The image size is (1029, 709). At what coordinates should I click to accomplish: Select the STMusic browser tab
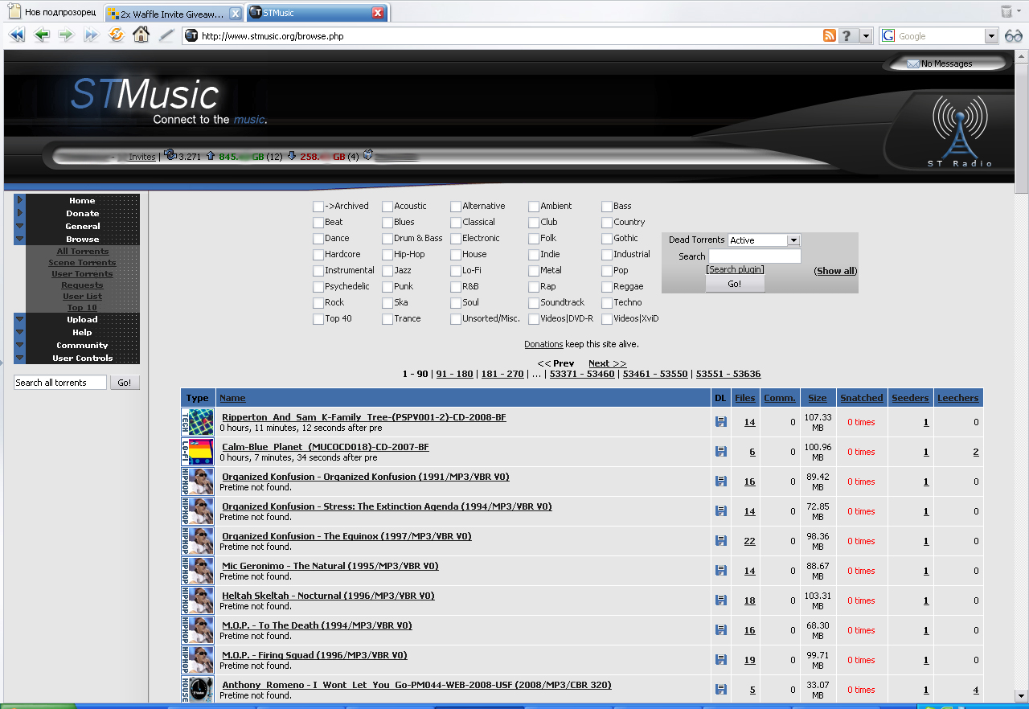click(317, 13)
